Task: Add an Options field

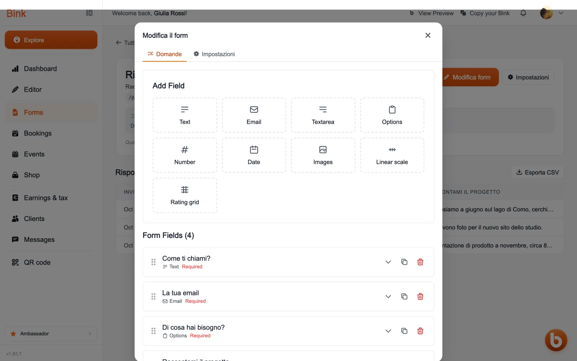Action: 392,115
